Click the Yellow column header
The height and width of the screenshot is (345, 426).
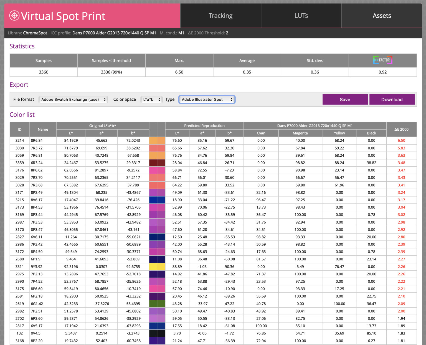339,133
